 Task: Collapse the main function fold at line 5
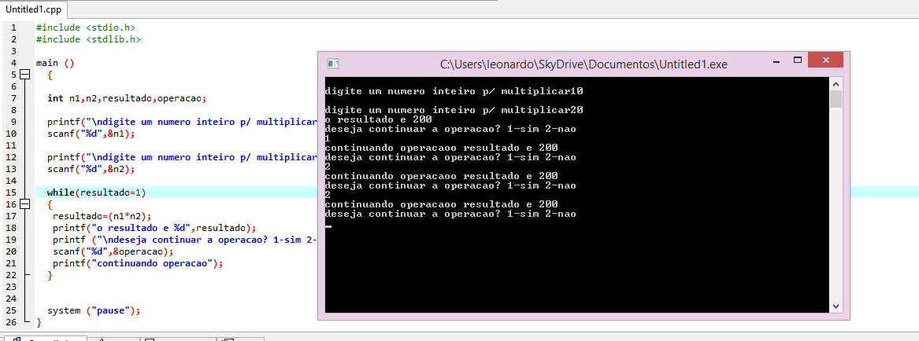click(x=24, y=75)
